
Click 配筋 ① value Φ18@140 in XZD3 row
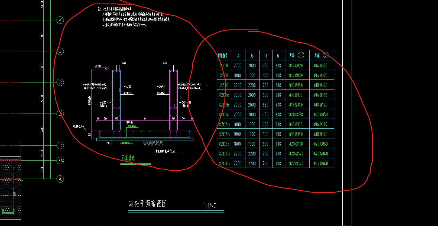296,85
